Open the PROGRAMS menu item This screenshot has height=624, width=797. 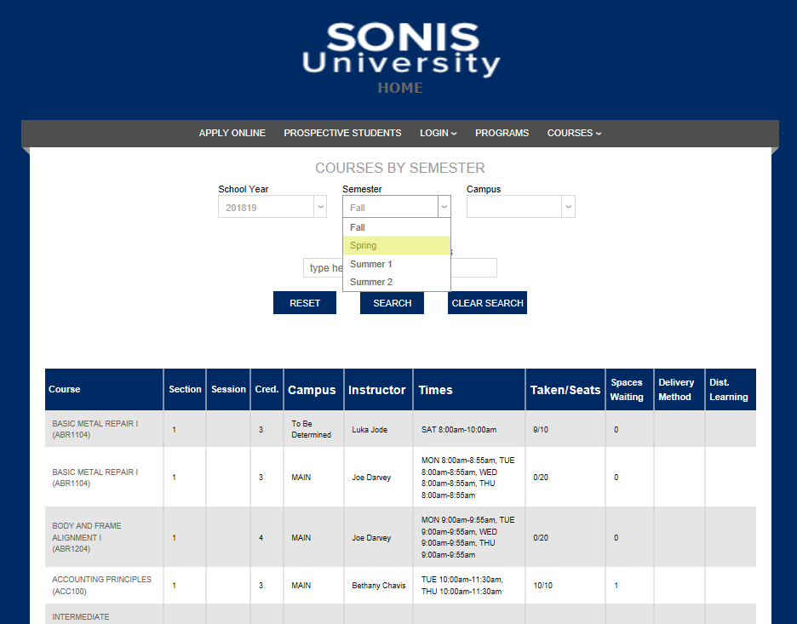502,133
